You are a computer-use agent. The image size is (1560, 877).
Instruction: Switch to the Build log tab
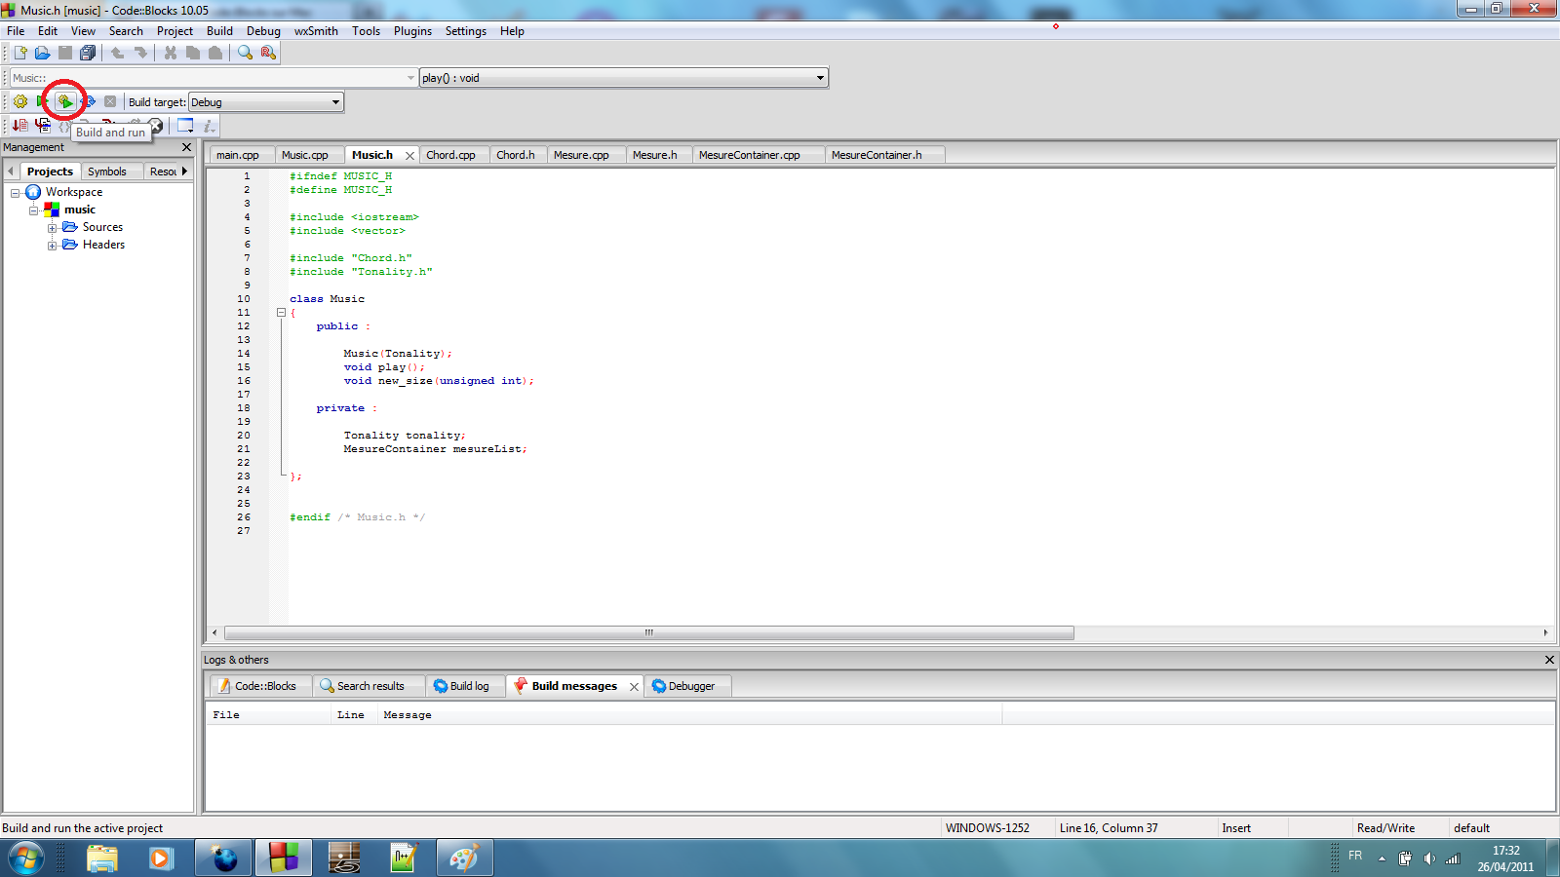(462, 686)
